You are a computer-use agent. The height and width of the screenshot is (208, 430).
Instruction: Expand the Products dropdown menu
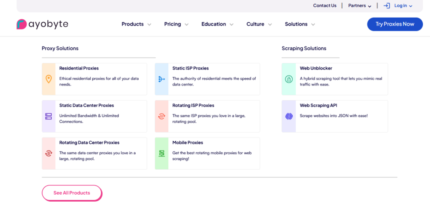(x=136, y=24)
